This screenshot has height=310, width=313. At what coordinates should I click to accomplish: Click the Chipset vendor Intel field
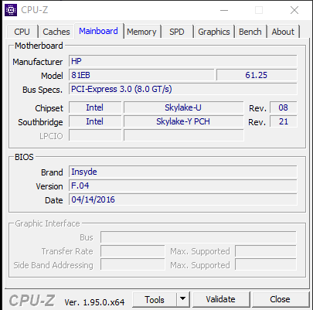[x=95, y=107]
